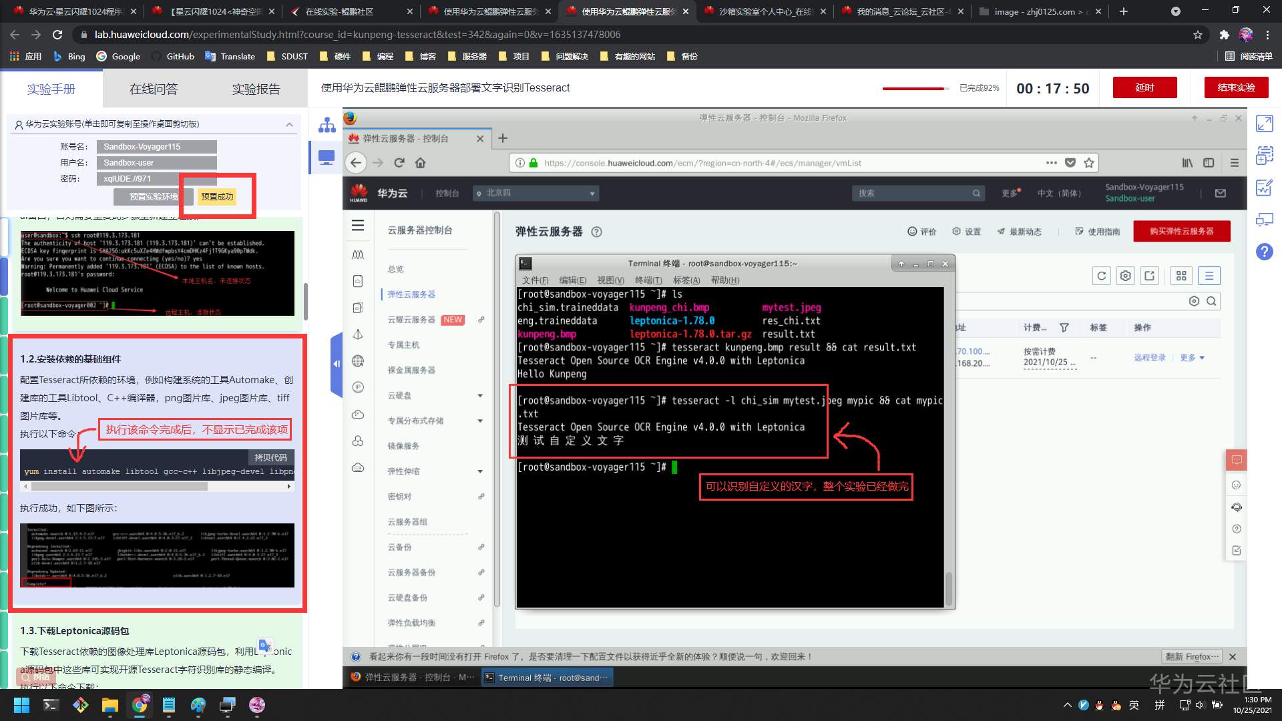Click the 结束实验 button
The width and height of the screenshot is (1282, 721).
pos(1236,87)
